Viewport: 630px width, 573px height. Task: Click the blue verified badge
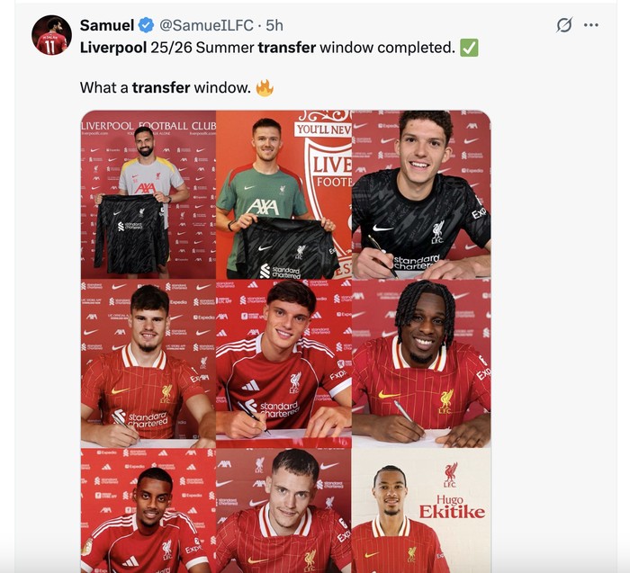click(x=146, y=25)
